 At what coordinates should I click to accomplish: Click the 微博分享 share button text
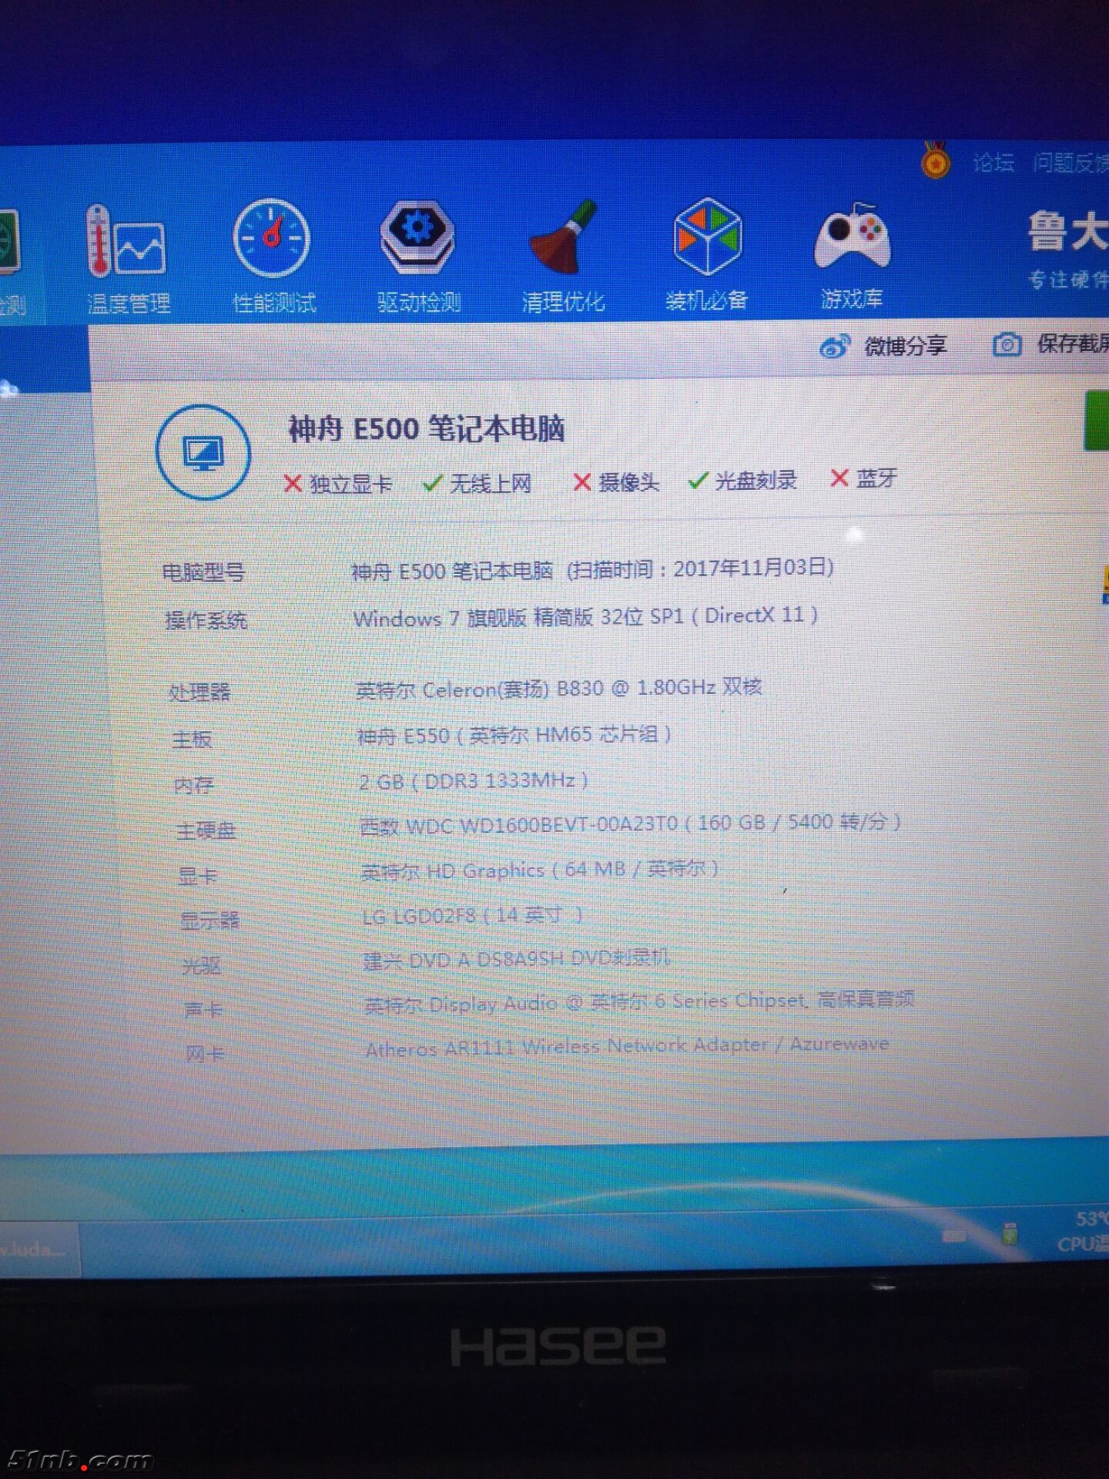pos(905,346)
